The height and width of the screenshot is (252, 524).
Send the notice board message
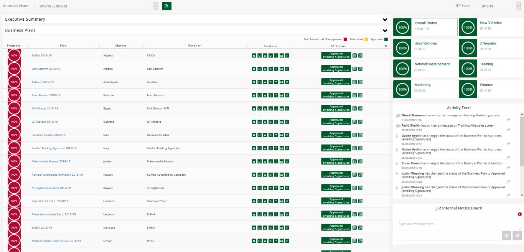pyautogui.click(x=517, y=236)
